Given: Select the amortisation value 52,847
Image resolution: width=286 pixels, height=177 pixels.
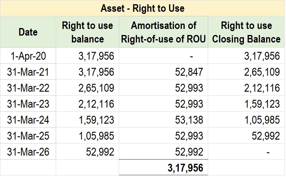Looking at the screenshot, I should (189, 72).
